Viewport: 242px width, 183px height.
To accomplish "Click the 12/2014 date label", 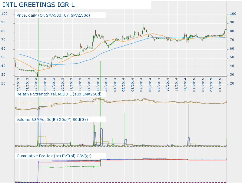I will (185, 85).
